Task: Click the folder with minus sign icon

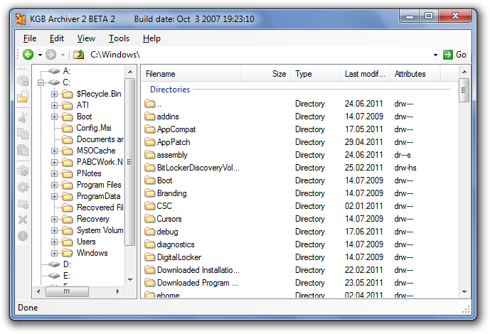Action: pyautogui.click(x=23, y=204)
